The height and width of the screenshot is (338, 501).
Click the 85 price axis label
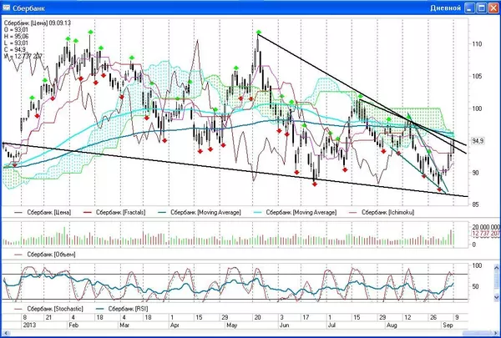coord(476,204)
